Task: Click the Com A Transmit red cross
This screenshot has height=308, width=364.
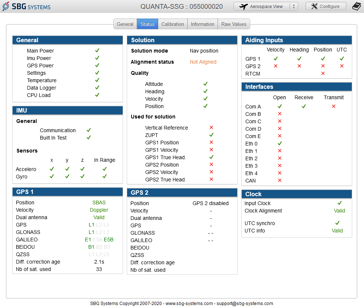Action: 334,106
